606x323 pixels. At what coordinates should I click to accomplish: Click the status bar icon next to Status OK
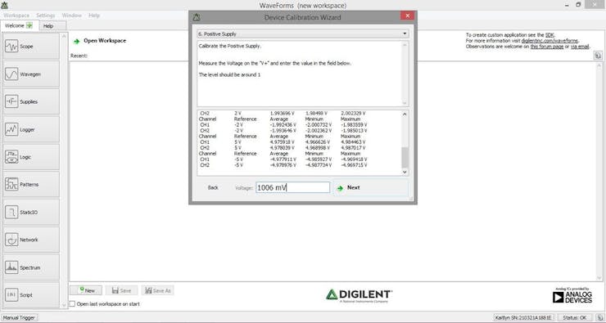point(599,317)
